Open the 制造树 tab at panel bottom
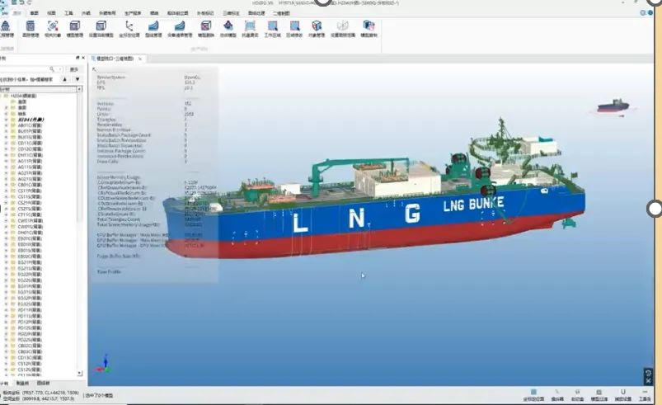This screenshot has height=405, width=662. [x=22, y=384]
